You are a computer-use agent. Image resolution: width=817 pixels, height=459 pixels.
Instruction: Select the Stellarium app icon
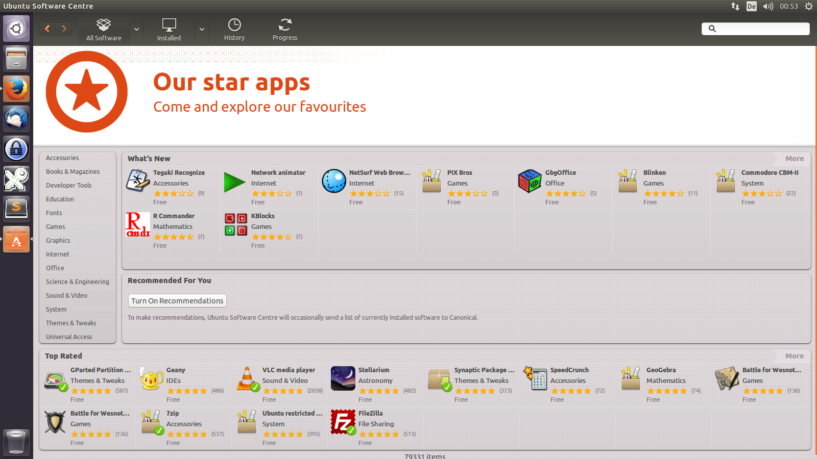(x=343, y=378)
